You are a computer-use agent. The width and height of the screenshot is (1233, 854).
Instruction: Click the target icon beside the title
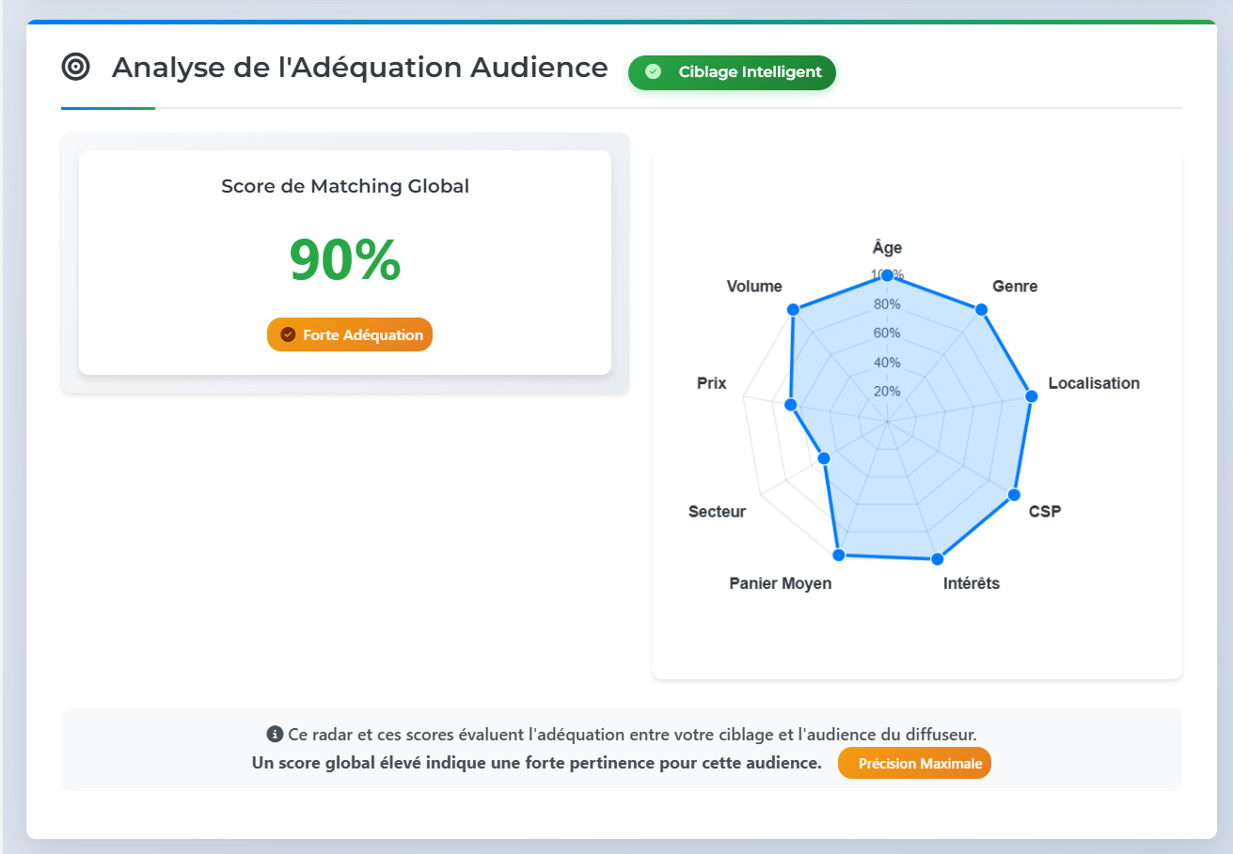75,67
